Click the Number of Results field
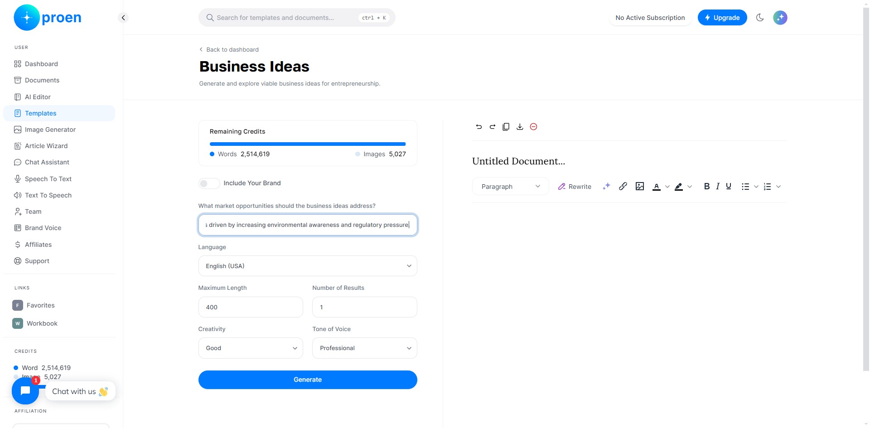870x428 pixels. pos(365,307)
